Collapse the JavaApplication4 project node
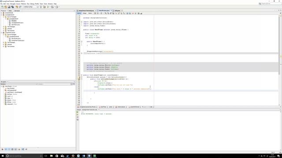Screen dimensions: 282x158 [2, 15]
